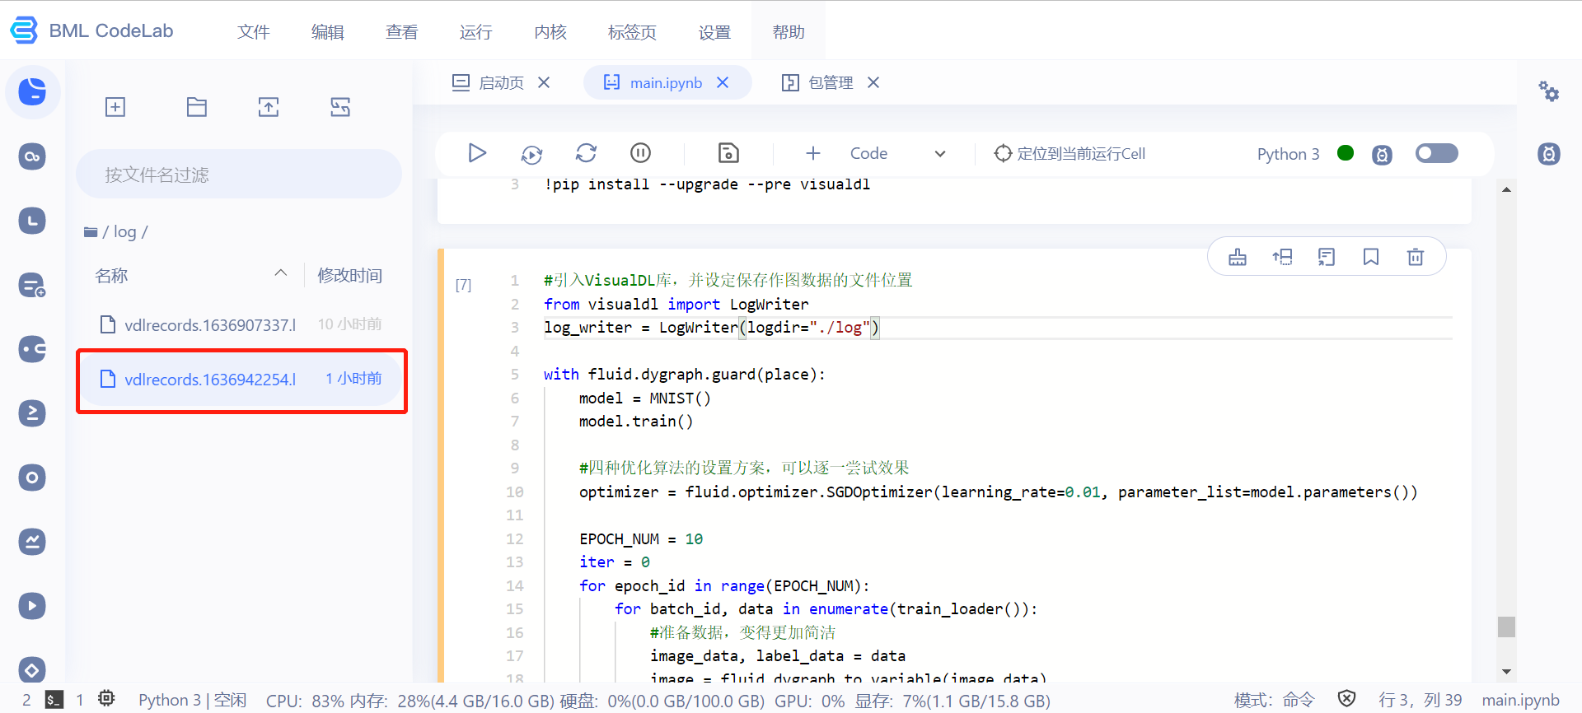Open the 文件 menu

click(x=253, y=32)
